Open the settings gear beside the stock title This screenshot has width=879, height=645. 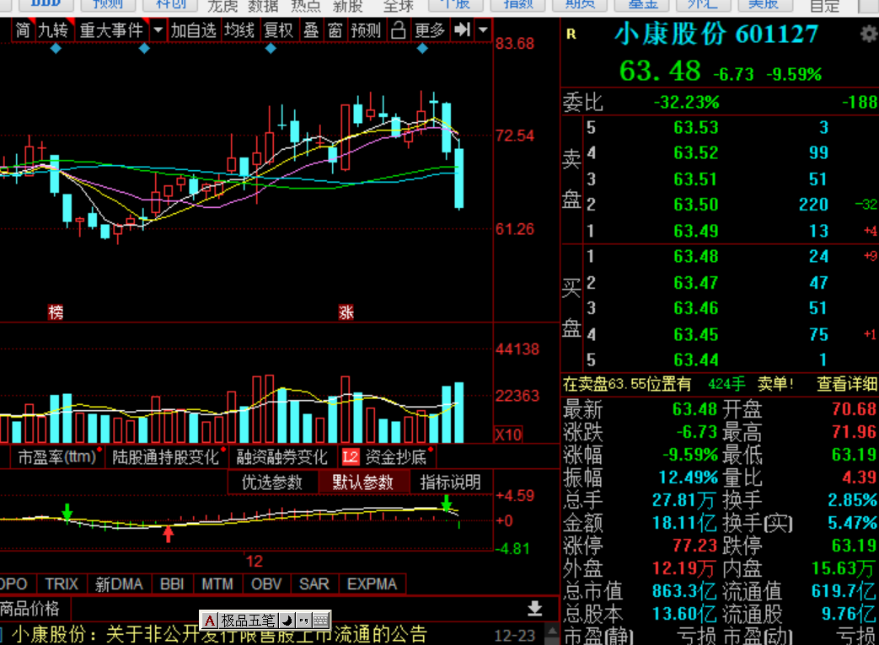(x=869, y=35)
